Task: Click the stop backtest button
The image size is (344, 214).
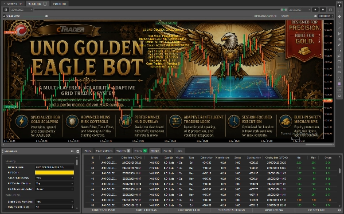Action: tap(315, 10)
